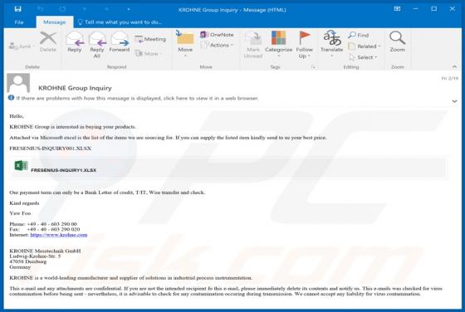Image resolution: width=465 pixels, height=312 pixels.
Task: Delete the message with the X icon
Action: [x=48, y=41]
